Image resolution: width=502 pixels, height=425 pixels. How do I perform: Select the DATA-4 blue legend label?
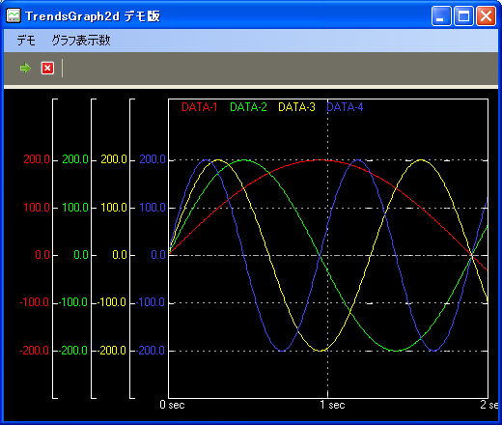345,107
